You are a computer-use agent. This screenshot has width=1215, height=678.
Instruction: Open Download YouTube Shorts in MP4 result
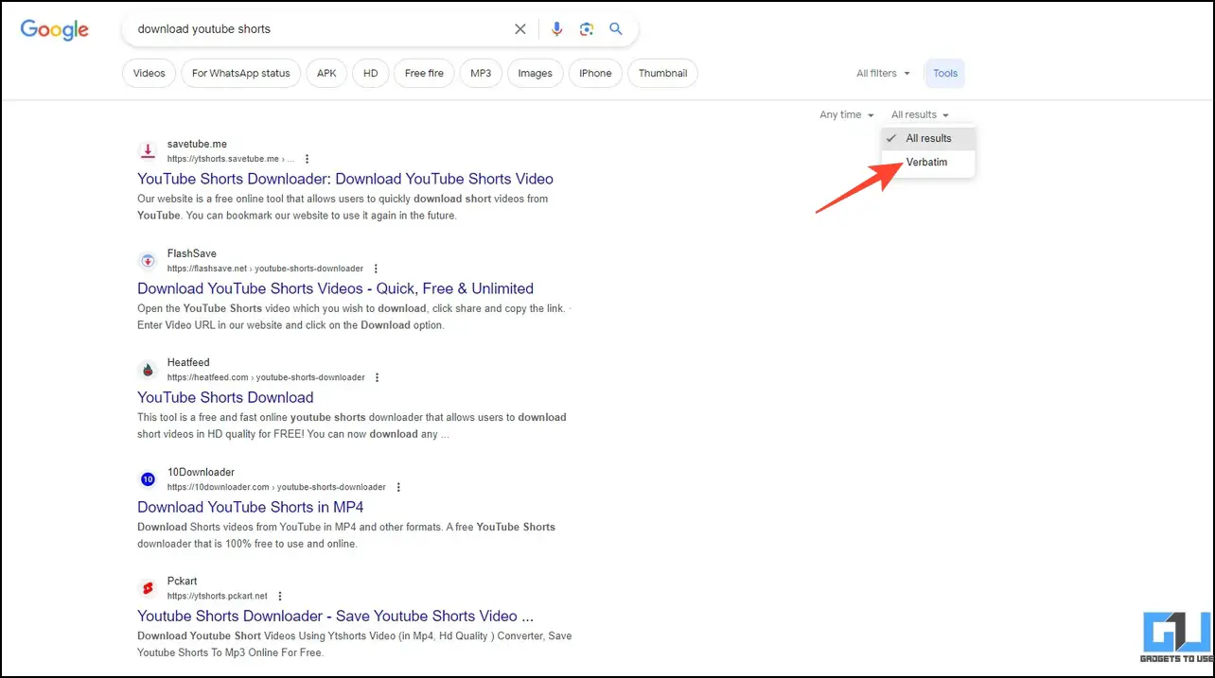pos(251,507)
